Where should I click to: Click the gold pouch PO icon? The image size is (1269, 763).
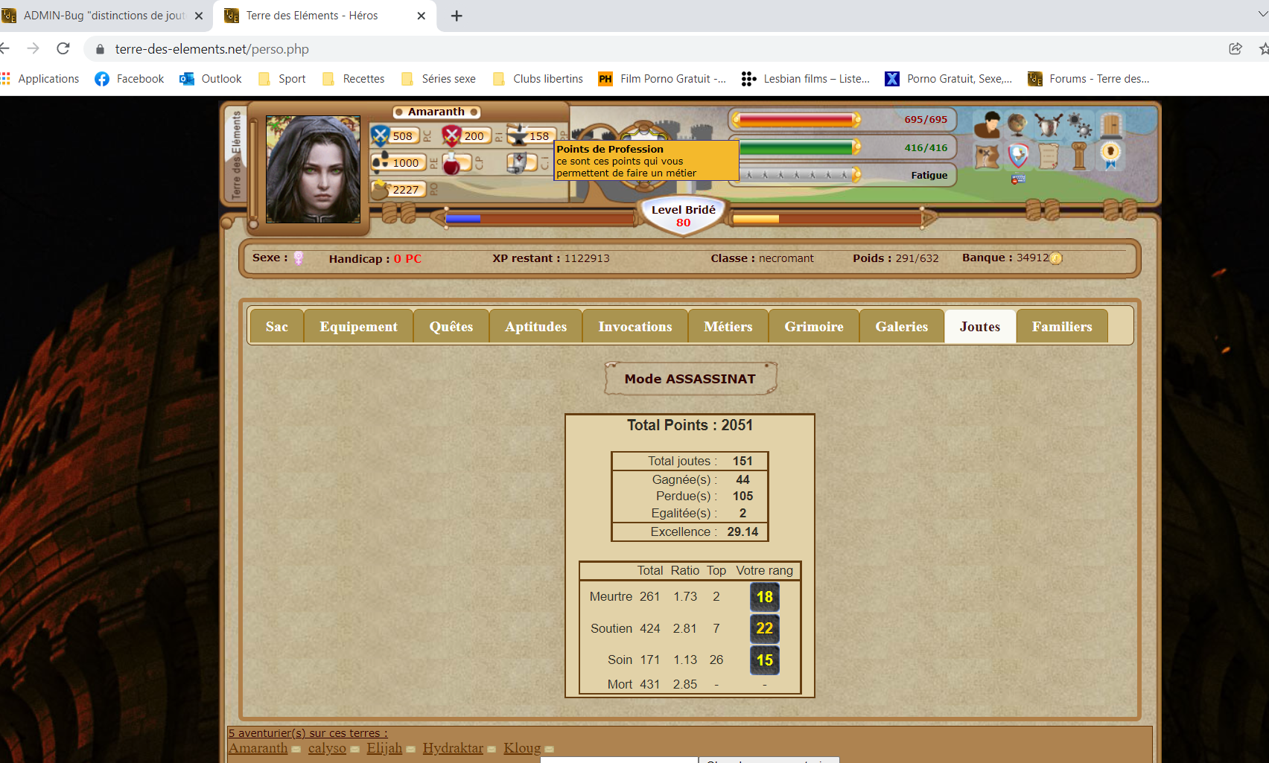(381, 189)
